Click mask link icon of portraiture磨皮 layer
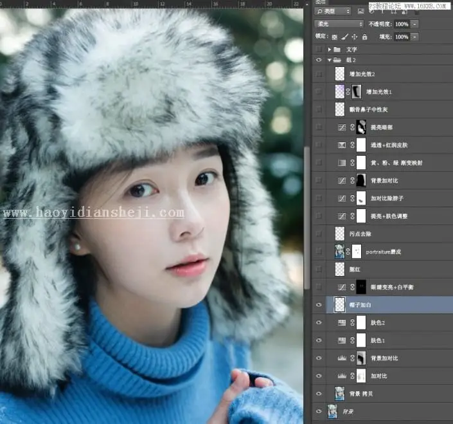The width and height of the screenshot is (453, 424). click(348, 252)
